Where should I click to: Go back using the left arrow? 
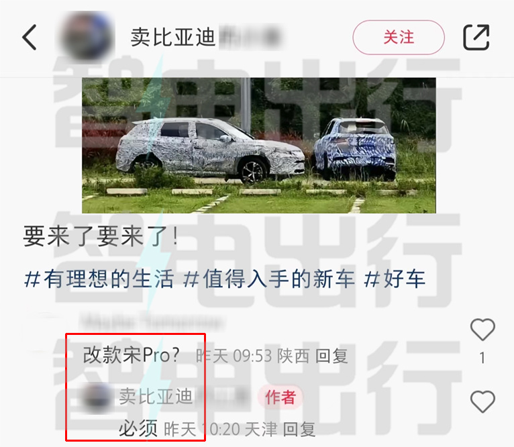[30, 38]
